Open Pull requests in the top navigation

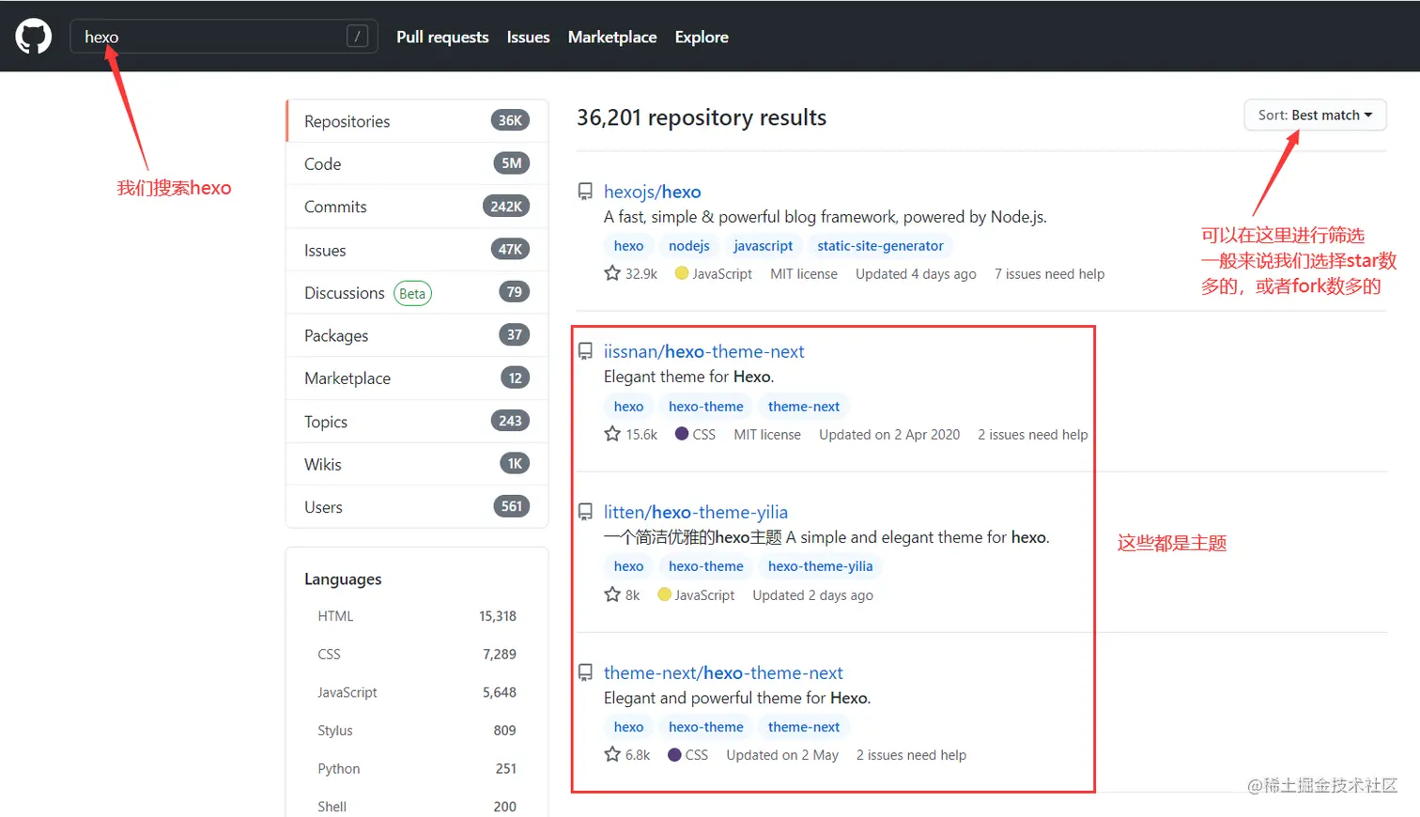coord(442,37)
